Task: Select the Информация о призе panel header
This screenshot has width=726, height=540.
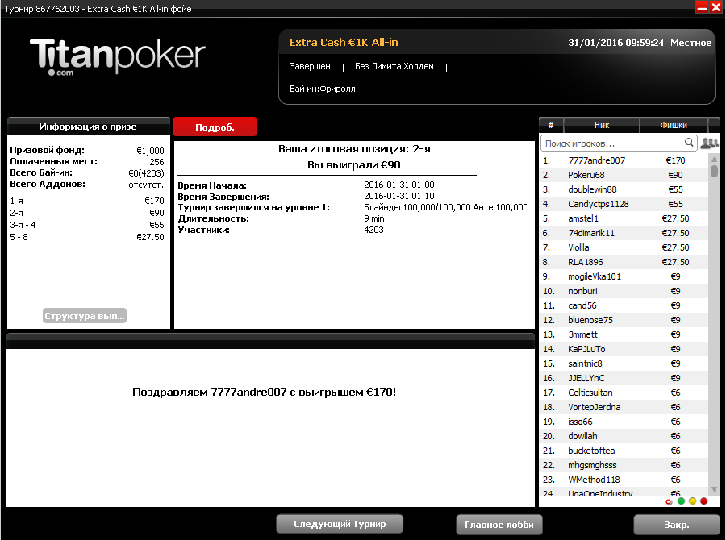Action: 89,127
